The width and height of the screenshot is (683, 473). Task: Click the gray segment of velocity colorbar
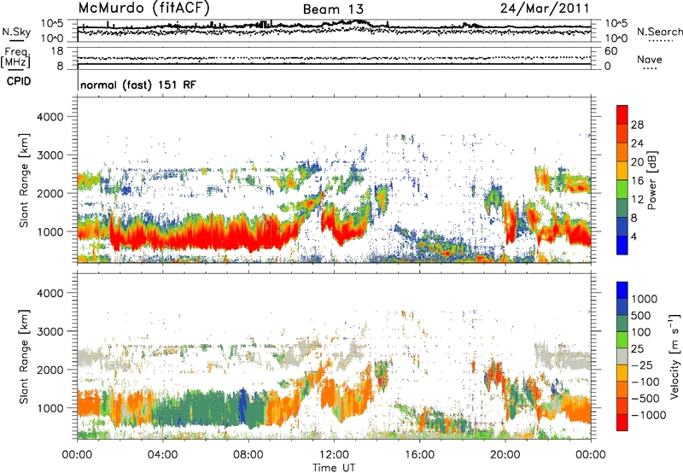point(622,357)
